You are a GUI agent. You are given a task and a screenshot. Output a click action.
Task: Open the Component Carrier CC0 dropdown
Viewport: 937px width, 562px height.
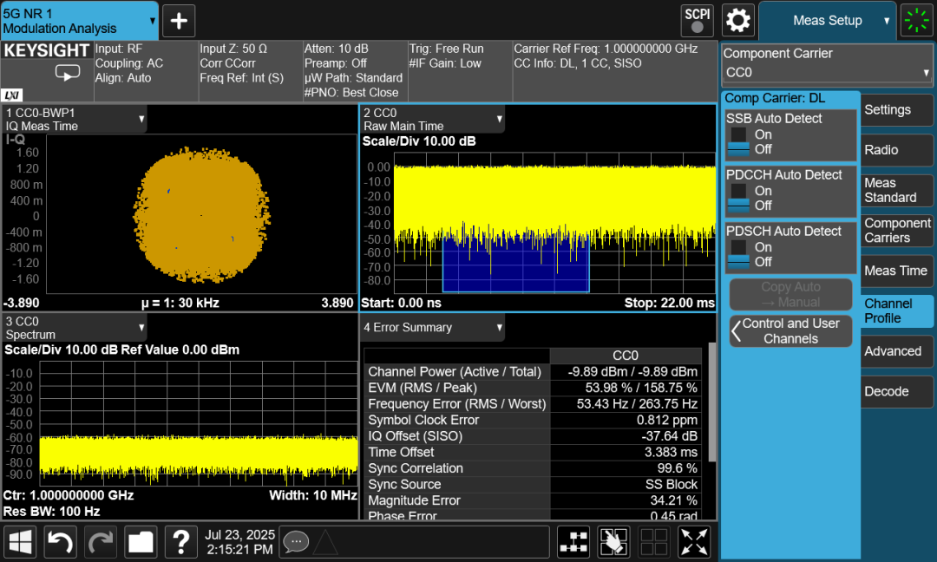tap(828, 72)
